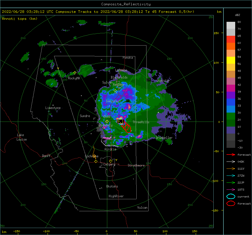This screenshot has height=235, width=252.
Task: Click the yellow diamond marker below Olds
Action: 107,122
